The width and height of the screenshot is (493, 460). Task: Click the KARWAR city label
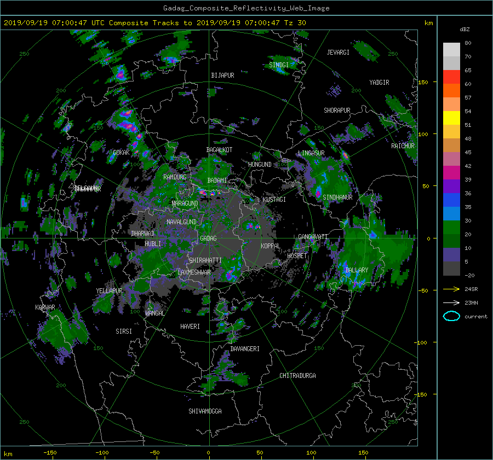point(45,307)
